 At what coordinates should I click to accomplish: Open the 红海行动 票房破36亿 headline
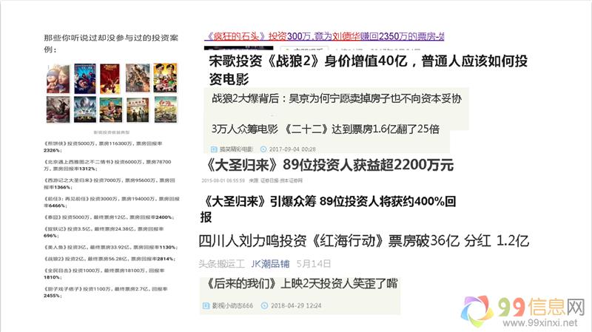(x=365, y=241)
